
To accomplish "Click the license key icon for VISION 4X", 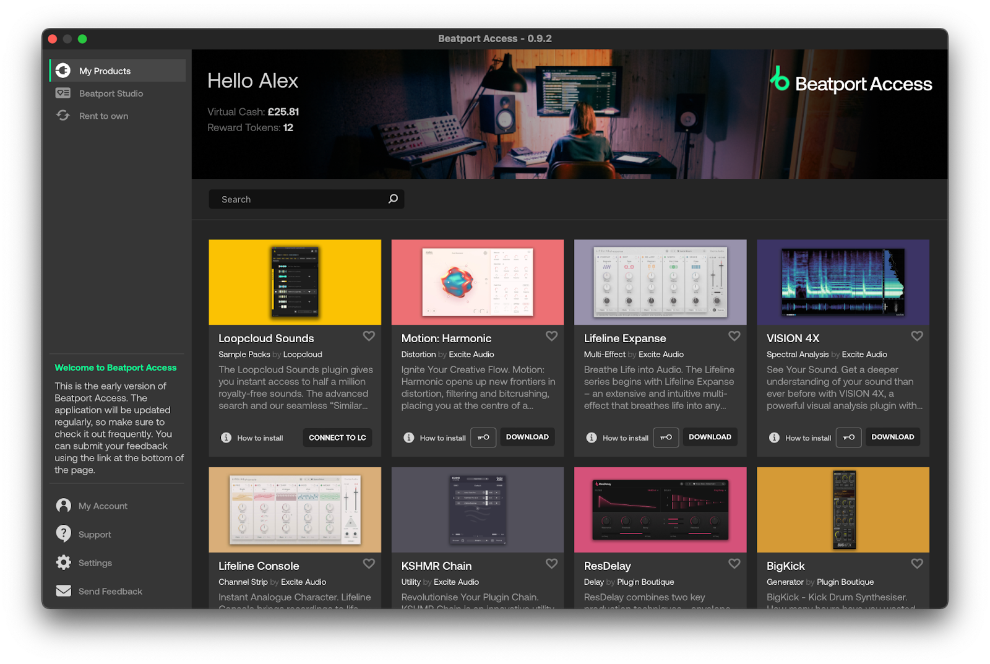I will [848, 438].
